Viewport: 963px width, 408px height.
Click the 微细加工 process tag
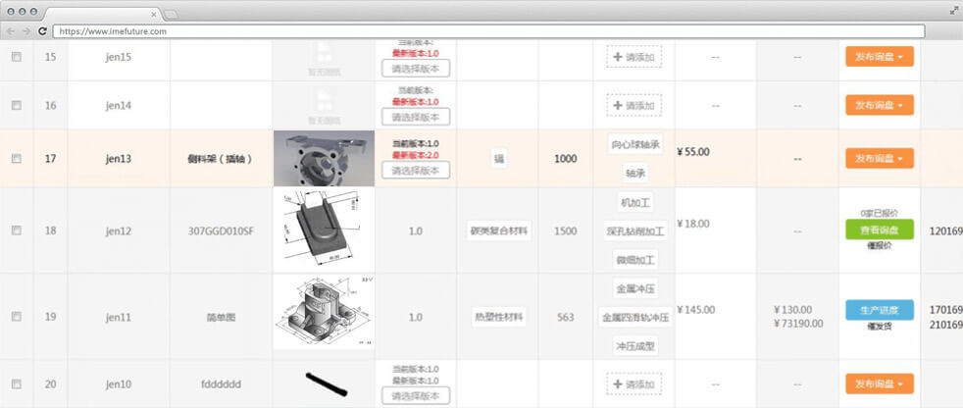coord(635,260)
